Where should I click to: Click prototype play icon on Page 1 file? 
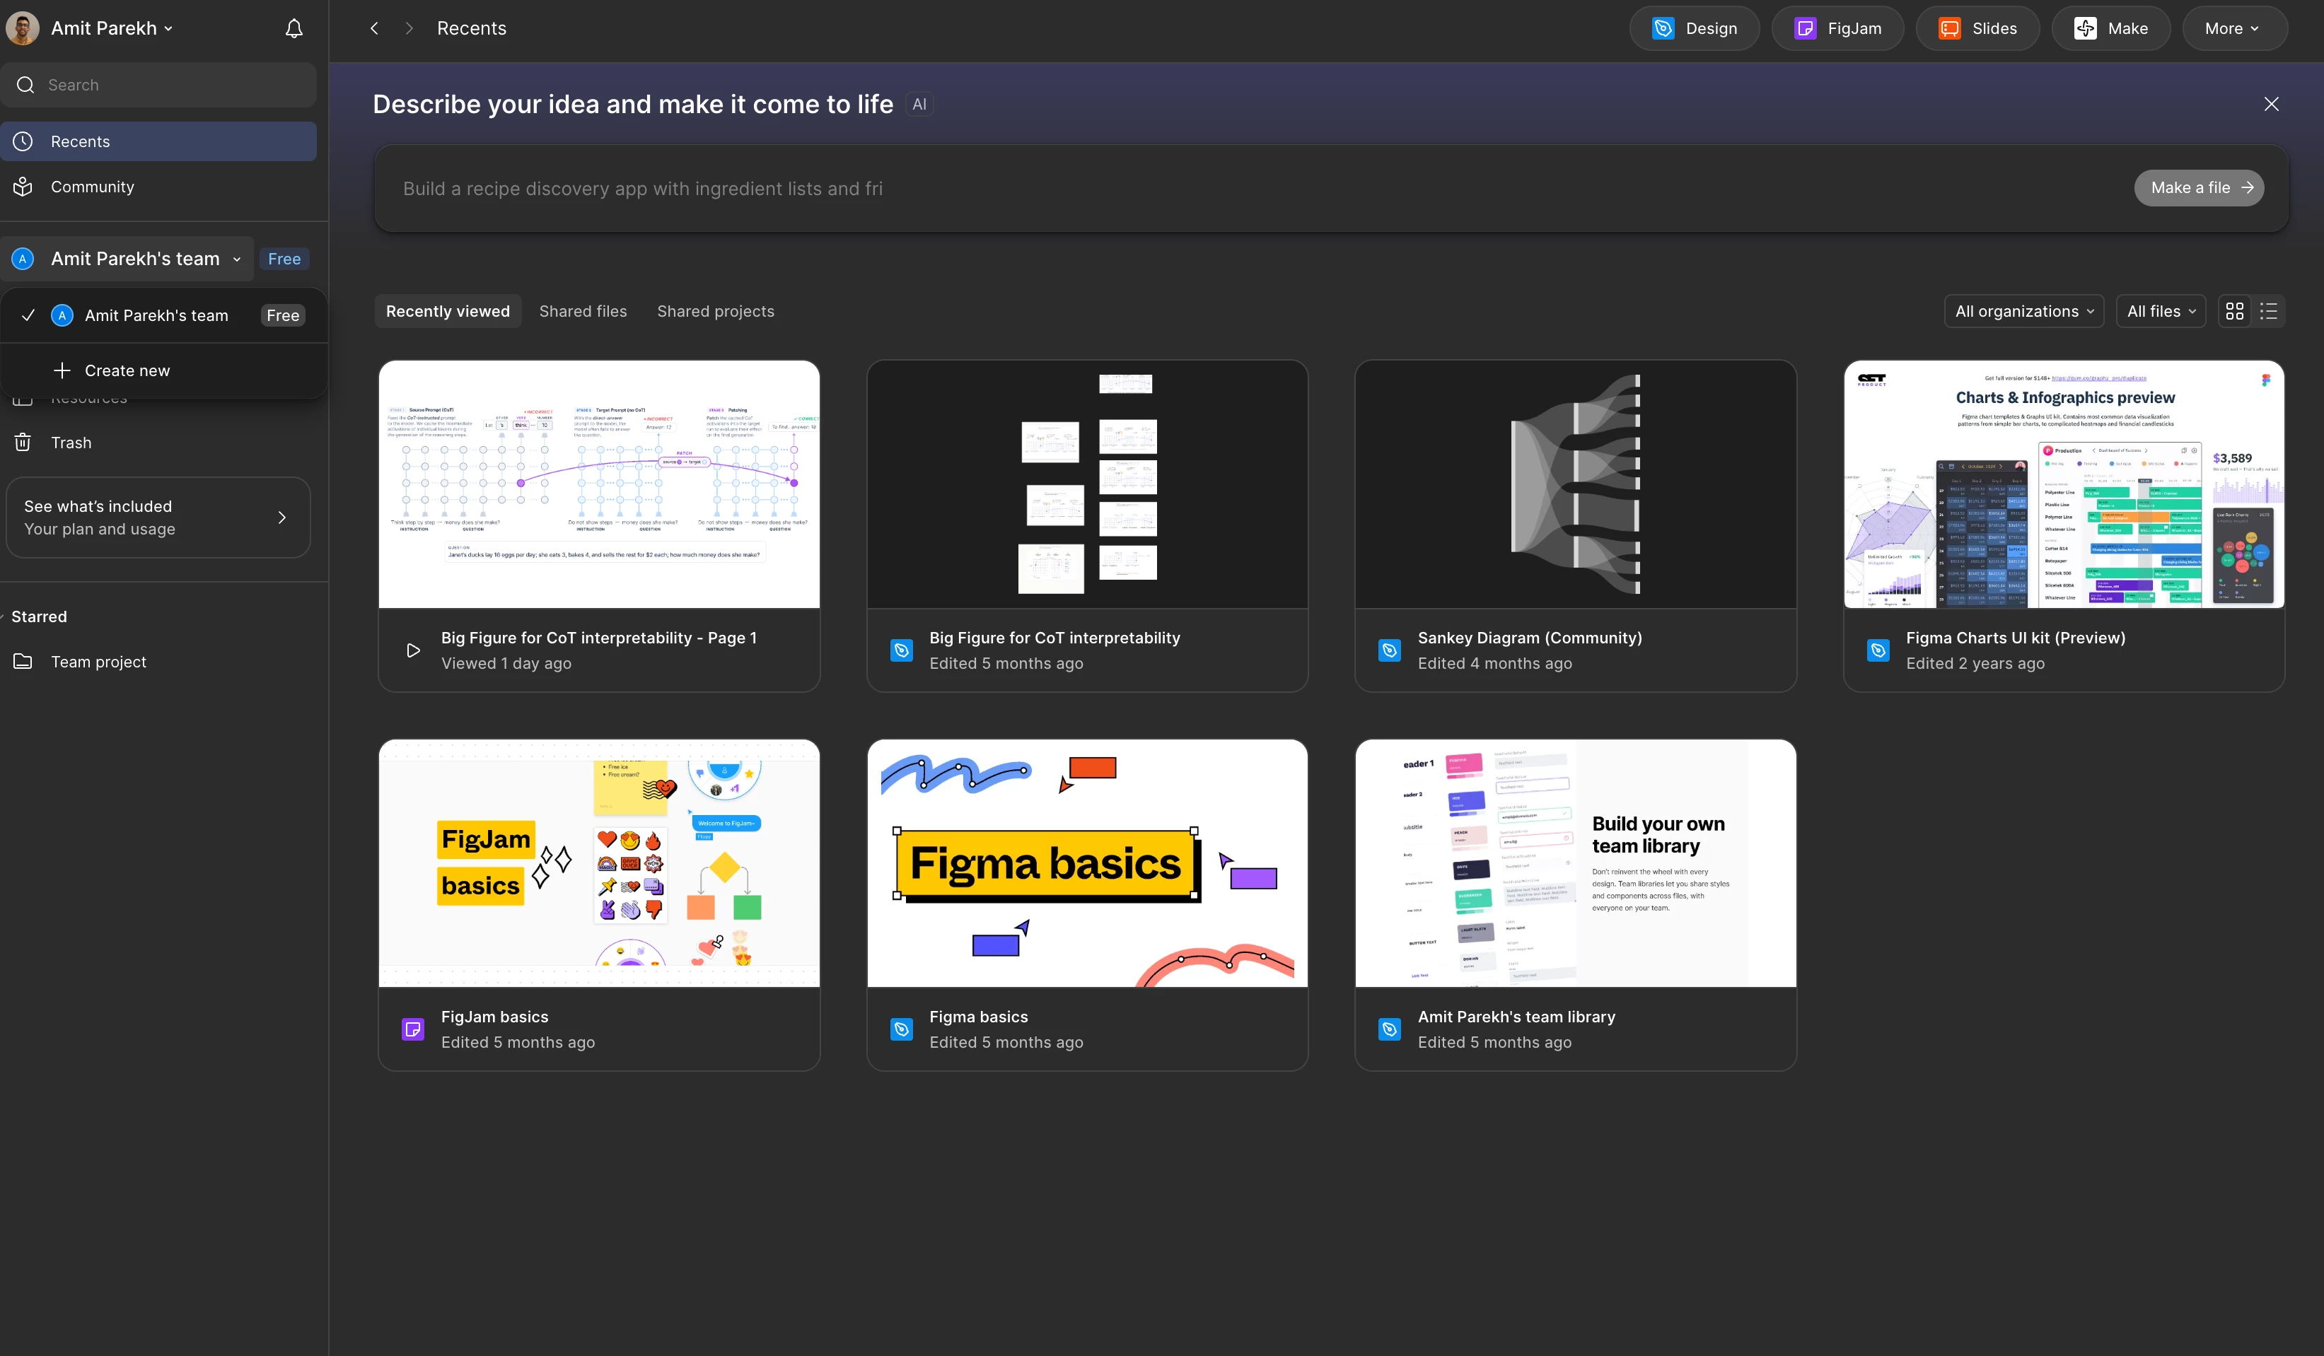tap(413, 650)
